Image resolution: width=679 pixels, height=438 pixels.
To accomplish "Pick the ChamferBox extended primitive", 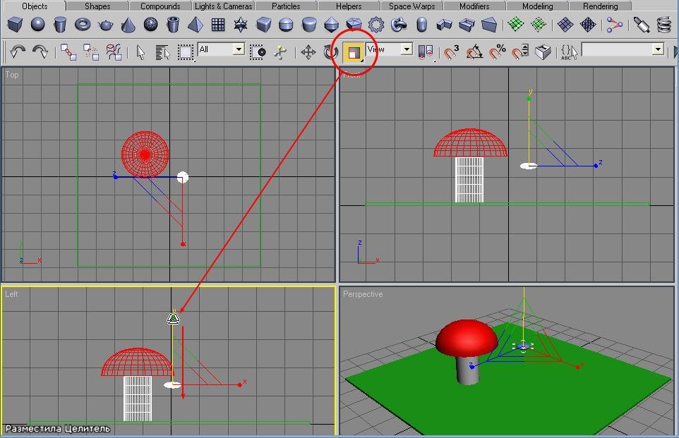I will point(263,25).
